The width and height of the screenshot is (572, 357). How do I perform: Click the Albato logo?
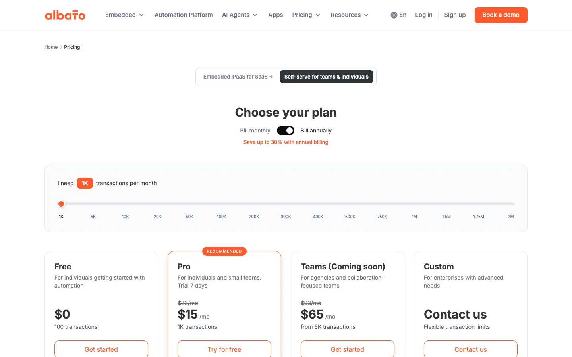(65, 15)
